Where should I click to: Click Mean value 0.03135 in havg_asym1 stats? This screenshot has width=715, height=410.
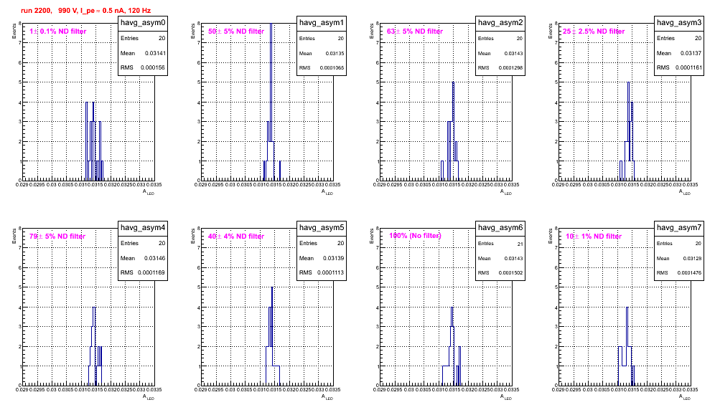[335, 53]
